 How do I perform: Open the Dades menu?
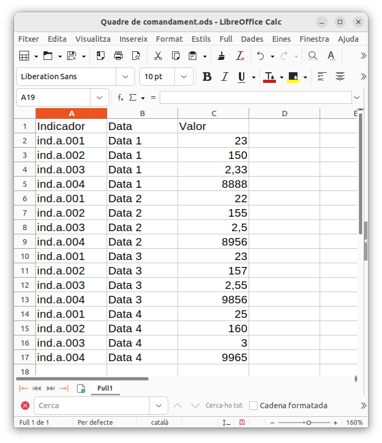252,39
